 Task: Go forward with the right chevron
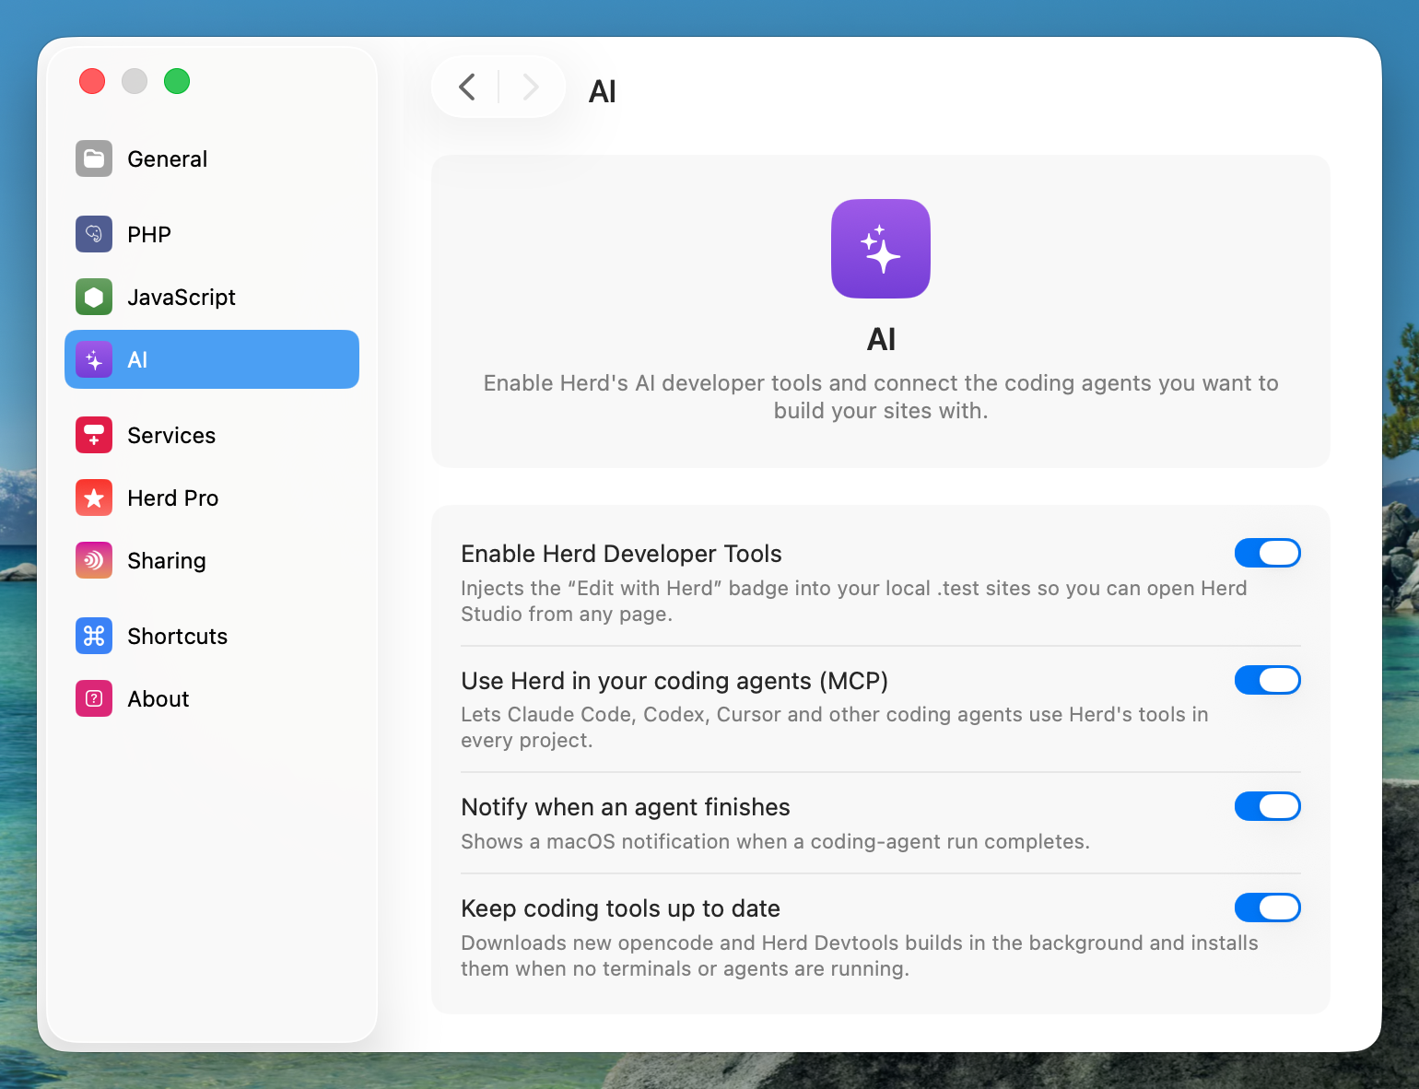tap(530, 88)
